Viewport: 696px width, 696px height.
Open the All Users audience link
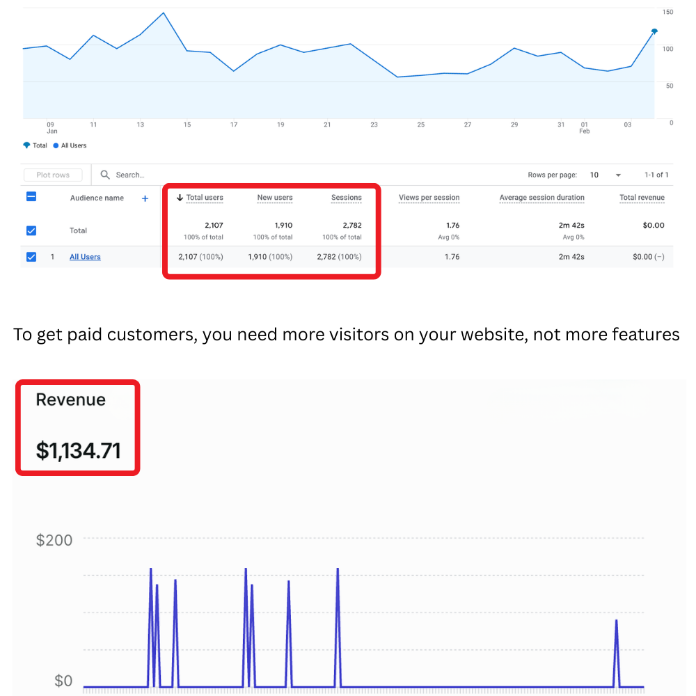tap(84, 257)
